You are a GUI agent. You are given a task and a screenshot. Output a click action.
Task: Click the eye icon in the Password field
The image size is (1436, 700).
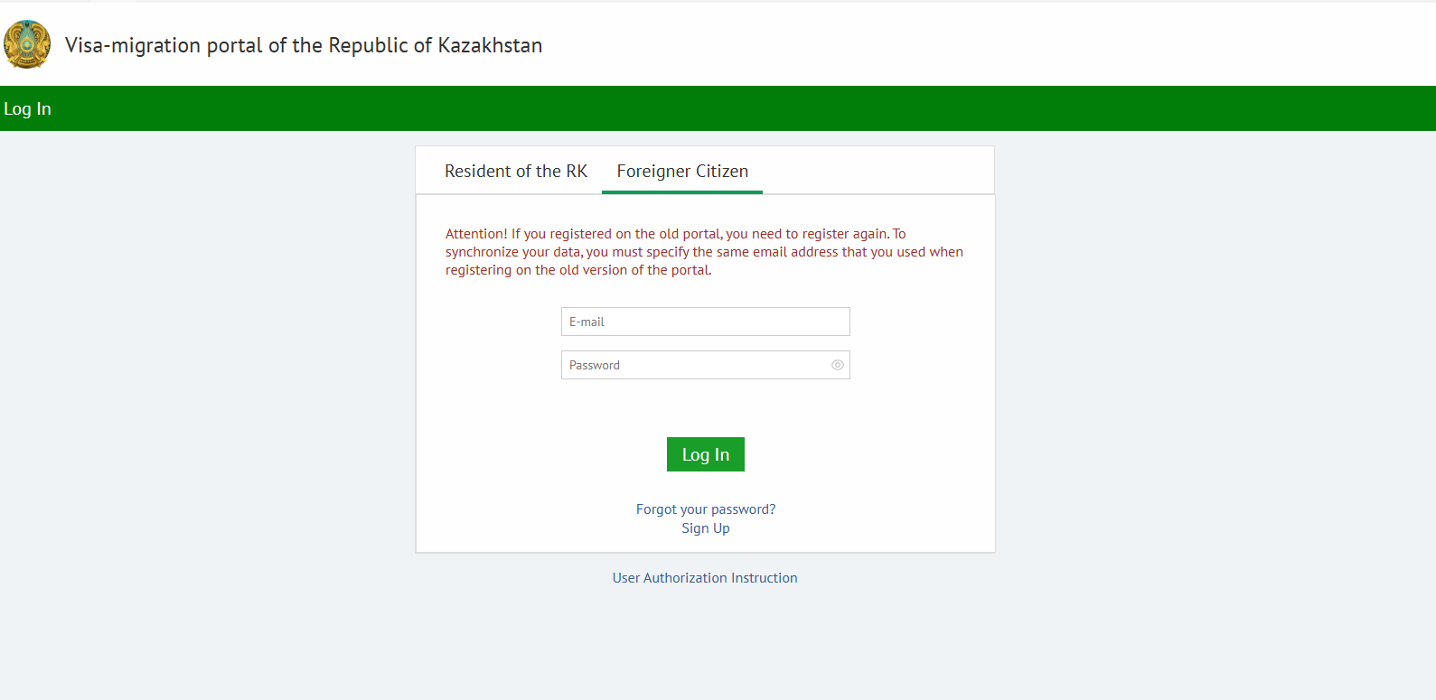click(x=837, y=364)
